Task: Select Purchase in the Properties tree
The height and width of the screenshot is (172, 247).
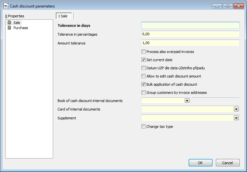Action: (x=21, y=28)
